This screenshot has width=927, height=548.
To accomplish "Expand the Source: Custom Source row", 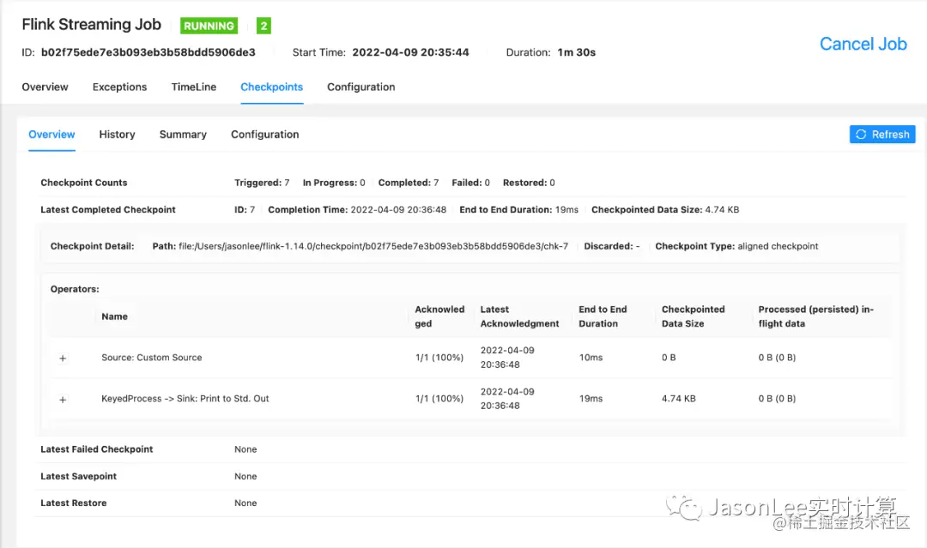I will 63,358.
